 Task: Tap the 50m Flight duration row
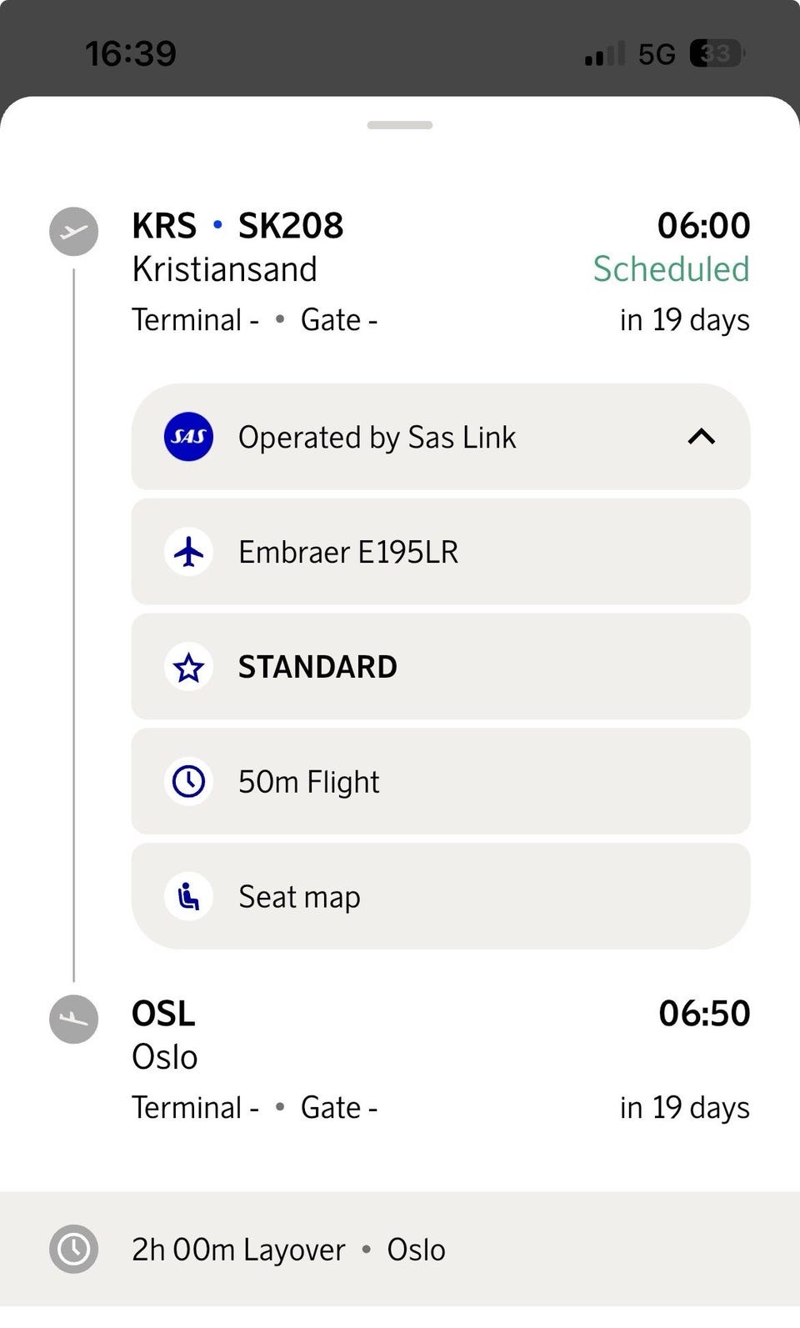click(x=441, y=781)
